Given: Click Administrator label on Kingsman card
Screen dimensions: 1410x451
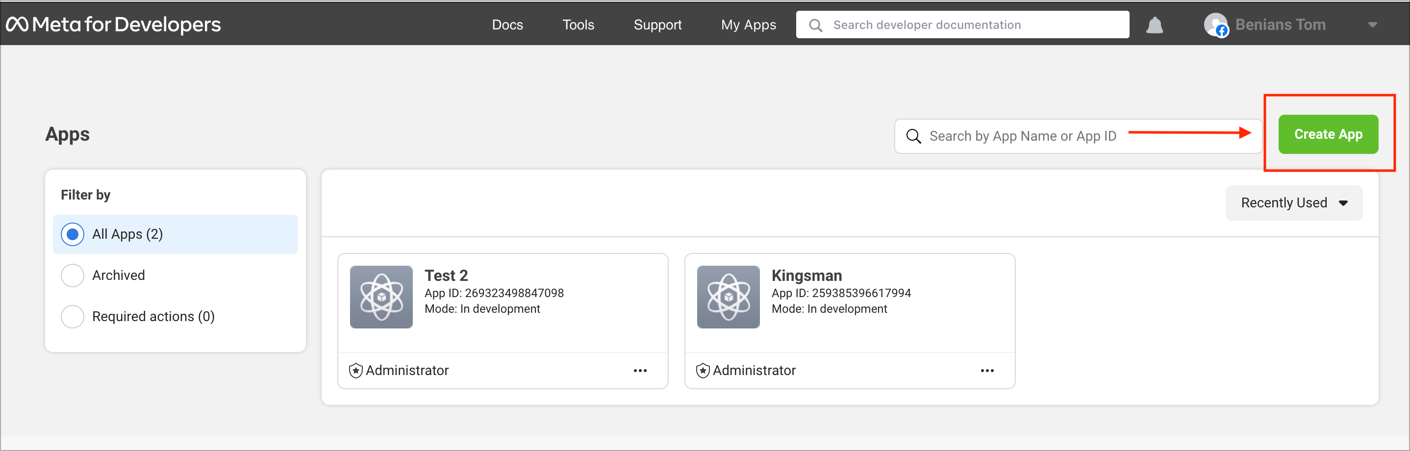Looking at the screenshot, I should [754, 371].
